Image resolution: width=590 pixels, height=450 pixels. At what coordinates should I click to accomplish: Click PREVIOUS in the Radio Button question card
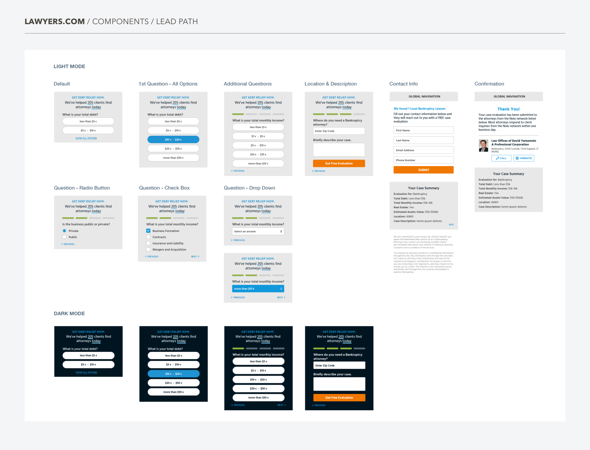68,244
